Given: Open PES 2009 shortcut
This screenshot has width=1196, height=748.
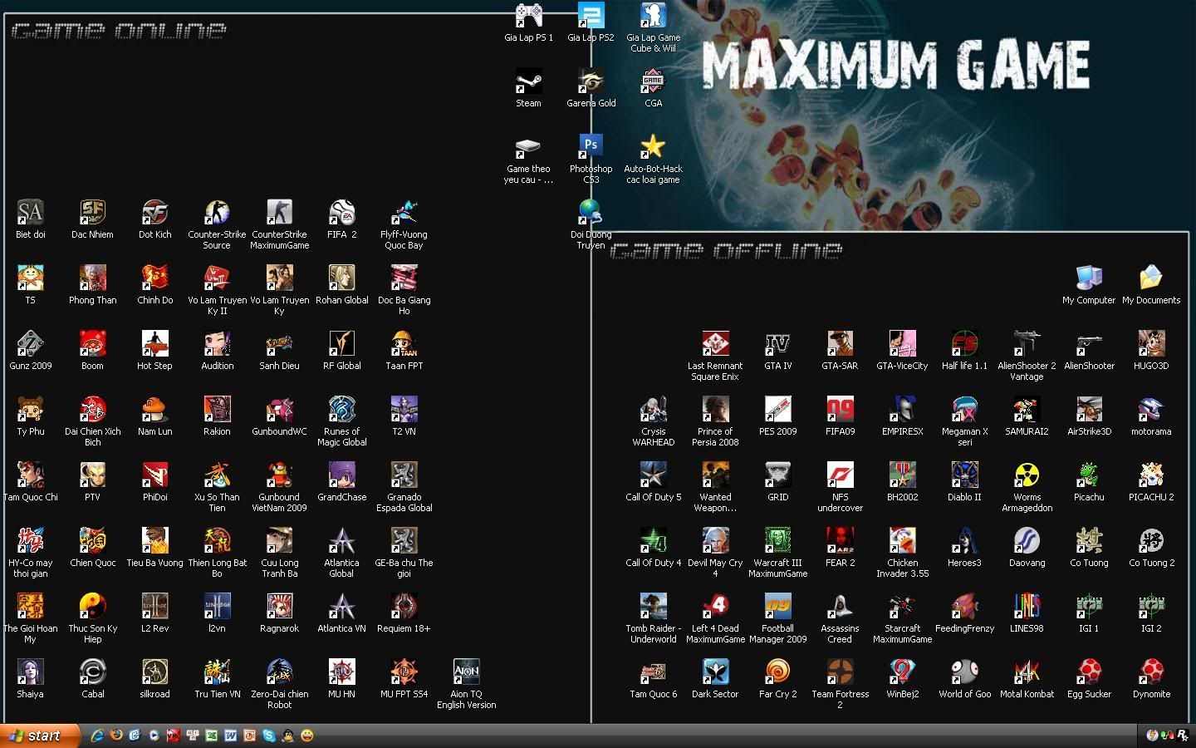Looking at the screenshot, I should coord(777,410).
